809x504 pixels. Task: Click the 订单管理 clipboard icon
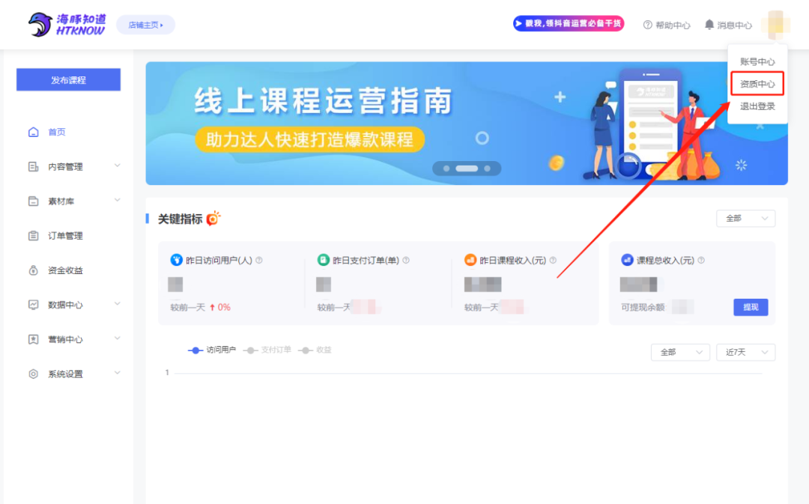(x=34, y=236)
